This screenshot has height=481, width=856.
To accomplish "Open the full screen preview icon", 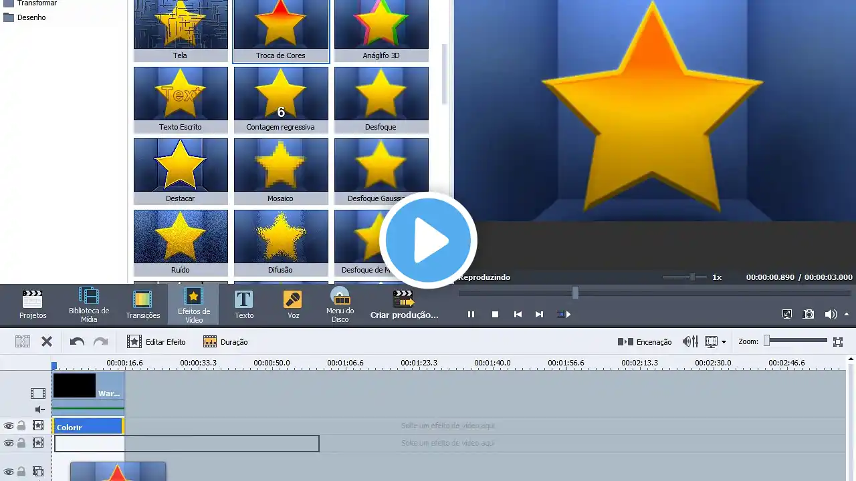I will tap(787, 314).
